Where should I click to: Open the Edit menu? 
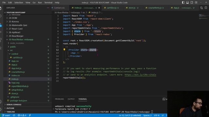[x=10, y=3]
